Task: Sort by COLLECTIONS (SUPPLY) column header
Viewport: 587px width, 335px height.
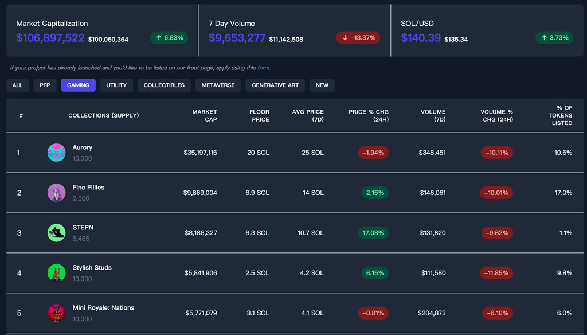Action: [x=104, y=115]
